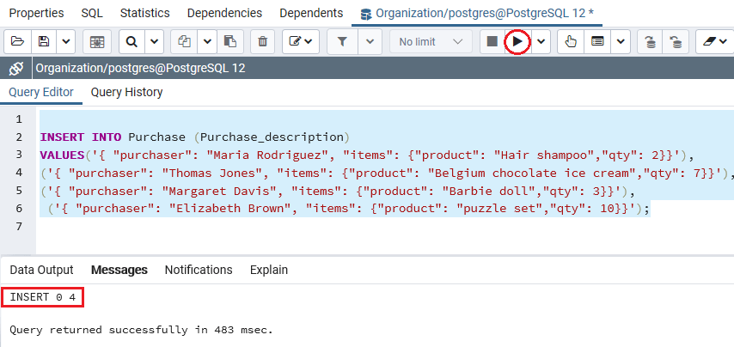The width and height of the screenshot is (734, 347).
Task: Click the Find magnifier icon
Action: [x=132, y=41]
